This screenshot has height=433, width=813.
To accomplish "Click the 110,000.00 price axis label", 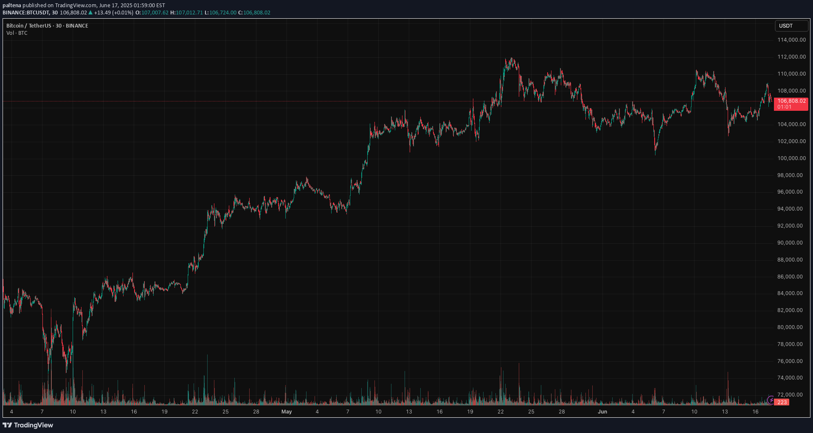I will pos(791,74).
